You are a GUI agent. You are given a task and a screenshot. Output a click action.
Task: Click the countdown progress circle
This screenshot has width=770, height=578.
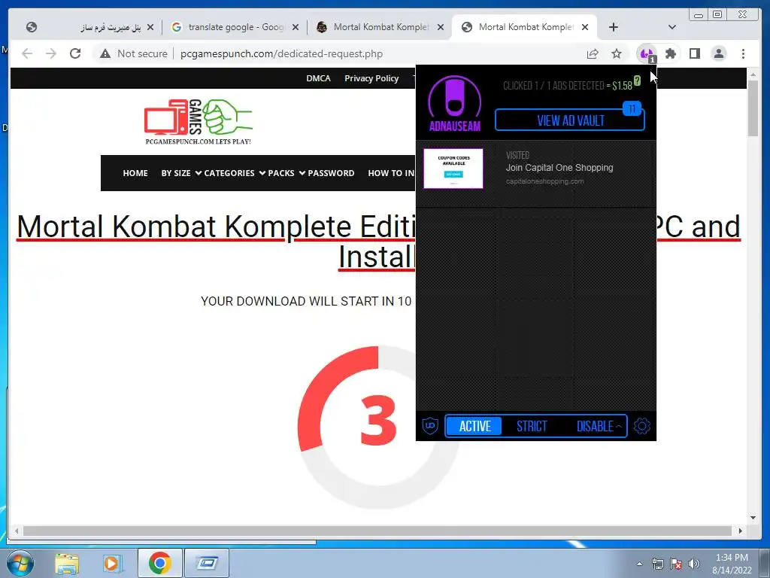[x=378, y=427]
